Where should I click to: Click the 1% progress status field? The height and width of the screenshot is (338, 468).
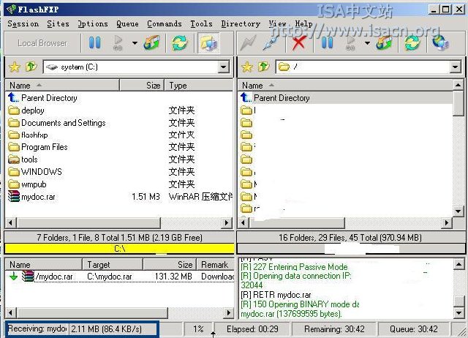(x=198, y=329)
